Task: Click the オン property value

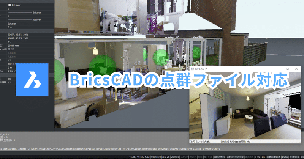Action: click(x=9, y=42)
